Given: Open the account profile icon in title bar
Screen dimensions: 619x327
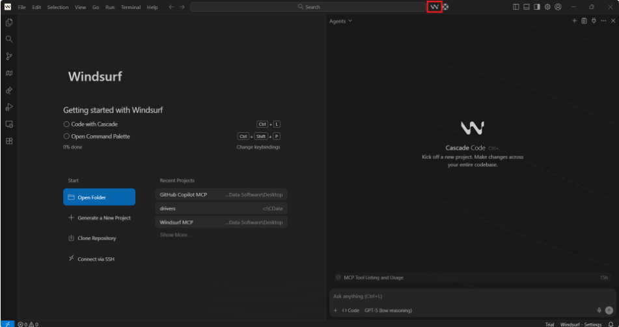Looking at the screenshot, I should [x=558, y=7].
